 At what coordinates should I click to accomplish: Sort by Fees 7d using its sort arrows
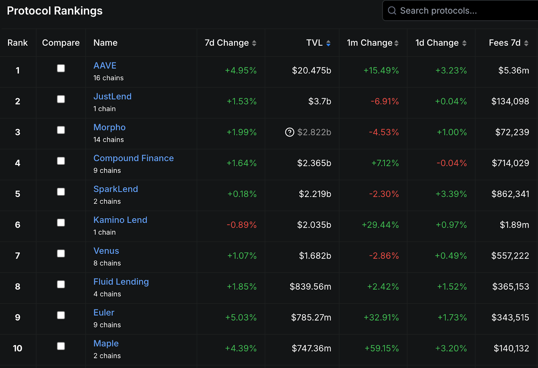click(x=526, y=43)
